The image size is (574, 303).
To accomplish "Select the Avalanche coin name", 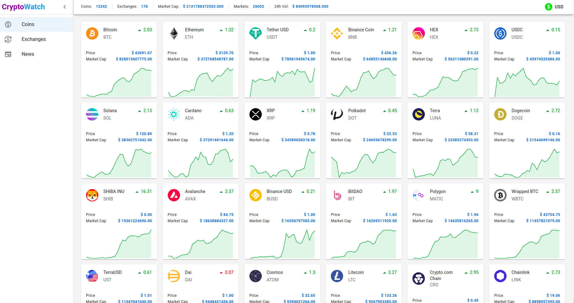I will (195, 191).
